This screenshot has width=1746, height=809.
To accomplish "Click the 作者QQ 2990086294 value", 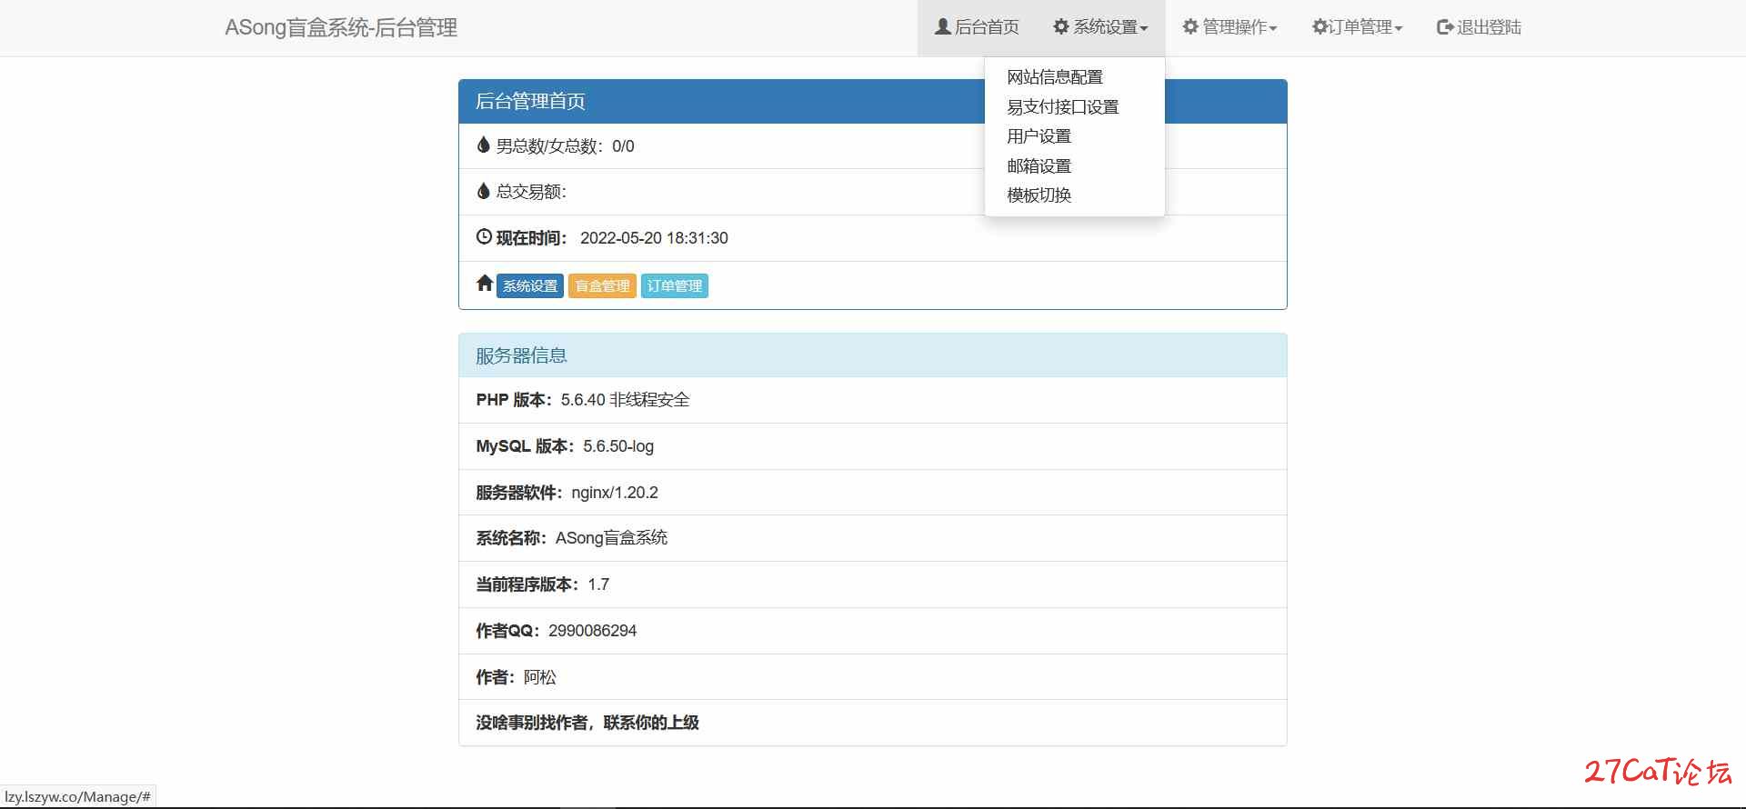I will [592, 631].
